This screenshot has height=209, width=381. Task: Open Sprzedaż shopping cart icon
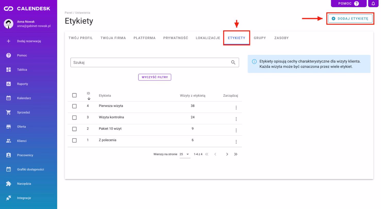point(9,112)
